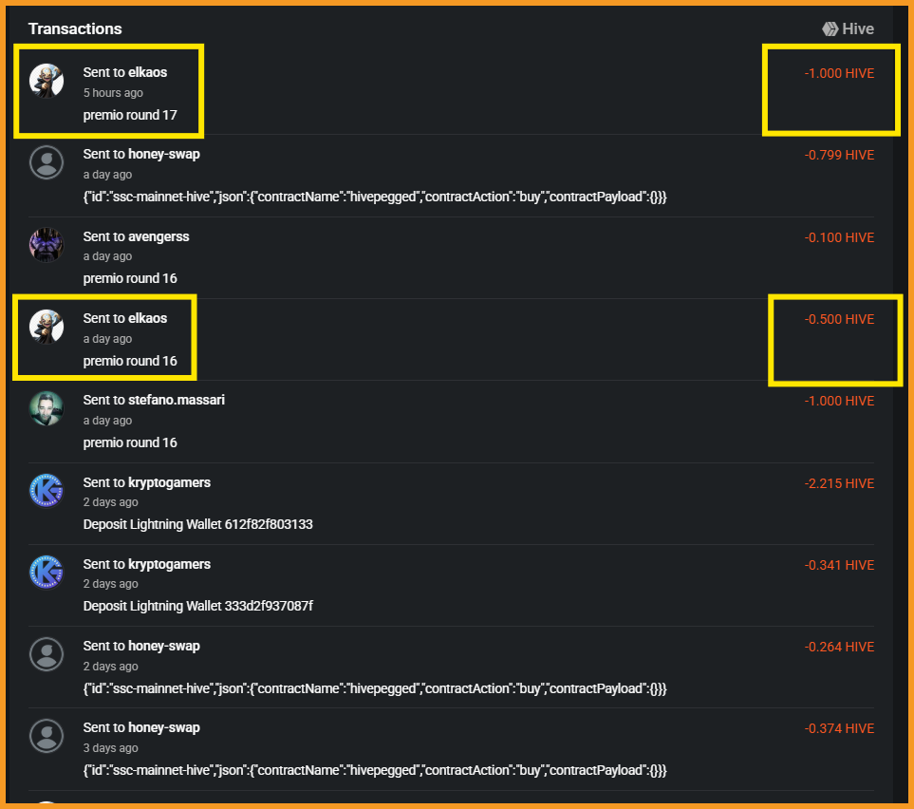Click "2 days ago" in the -2.215 HIVE row
The image size is (914, 809).
click(x=111, y=501)
